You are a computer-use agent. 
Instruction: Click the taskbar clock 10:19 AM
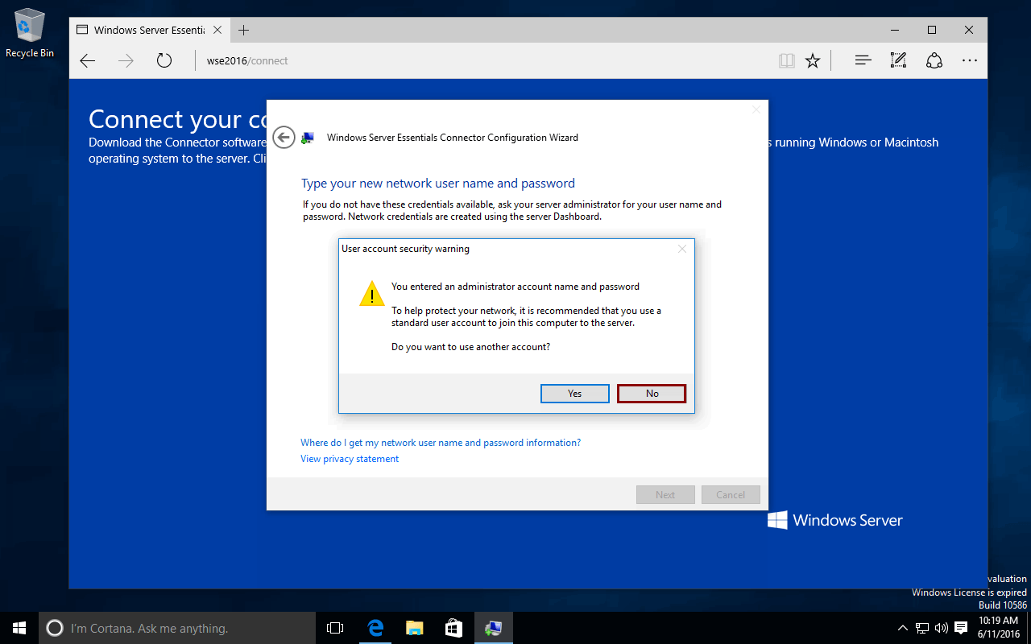pyautogui.click(x=999, y=628)
